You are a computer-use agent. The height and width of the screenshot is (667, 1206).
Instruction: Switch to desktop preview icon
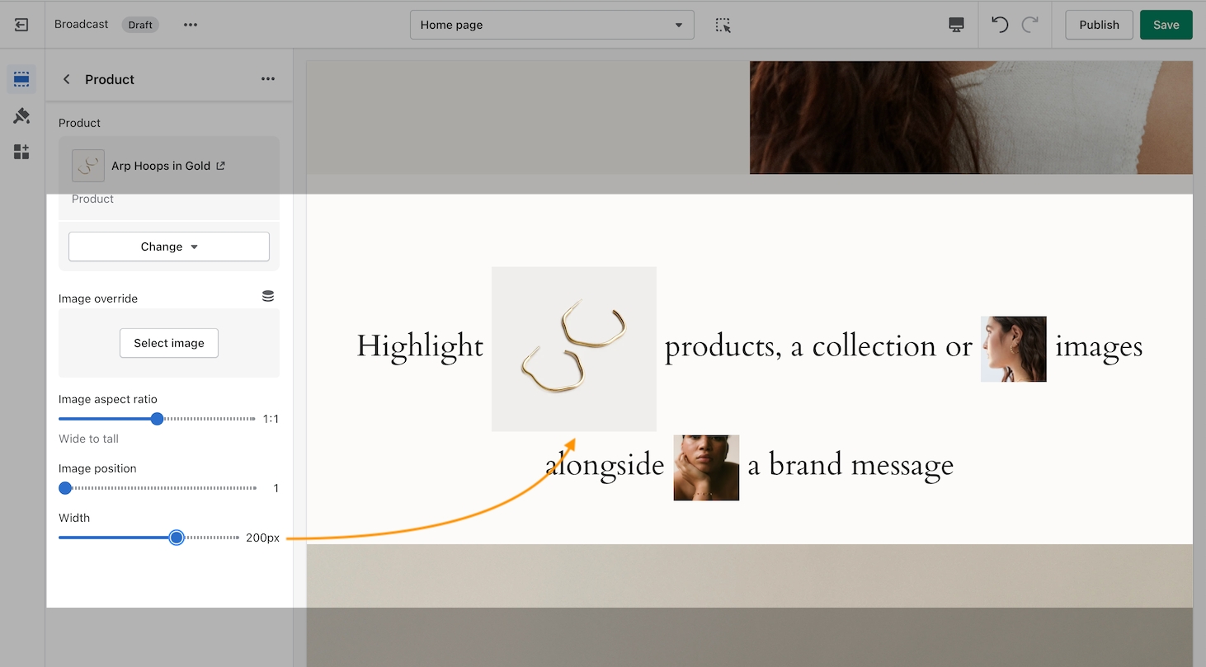pos(956,25)
